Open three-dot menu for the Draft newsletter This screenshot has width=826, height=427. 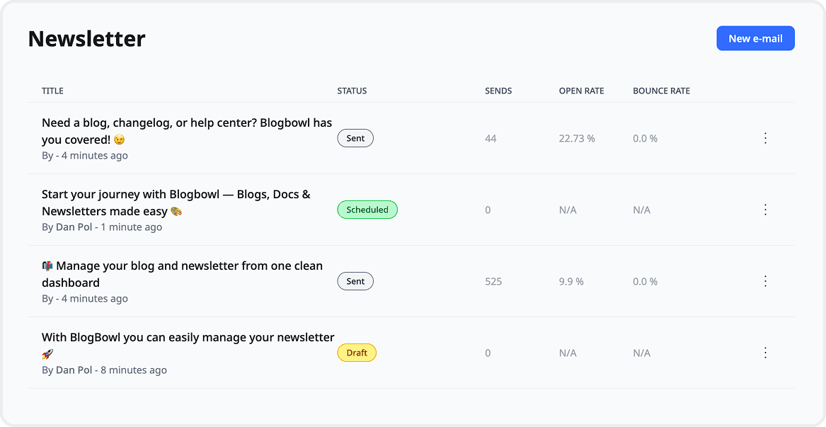[x=765, y=353]
